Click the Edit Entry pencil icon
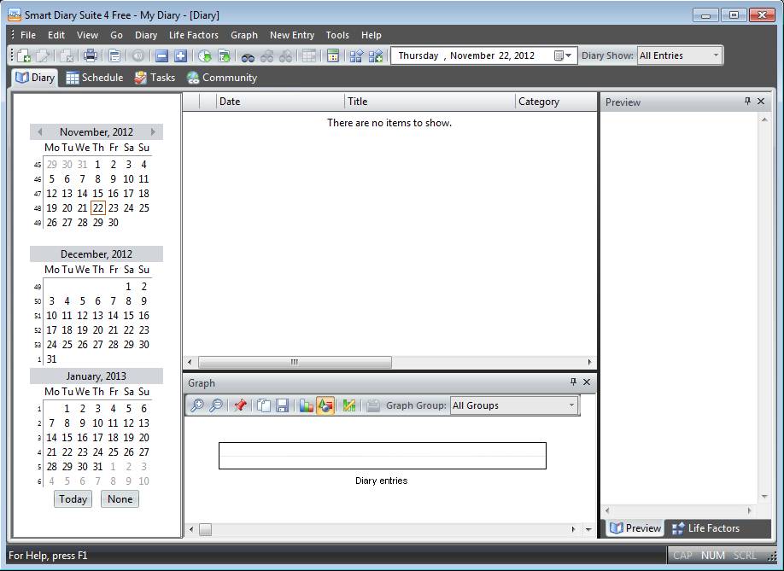Viewport: 784px width, 571px height. tap(43, 55)
